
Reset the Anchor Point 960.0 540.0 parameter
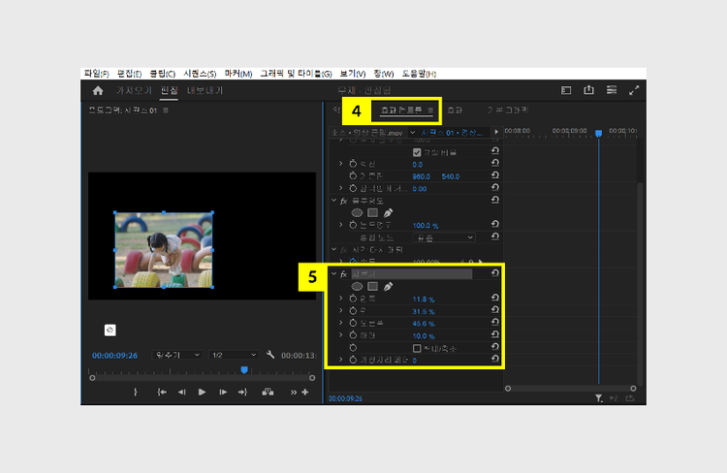coord(495,175)
